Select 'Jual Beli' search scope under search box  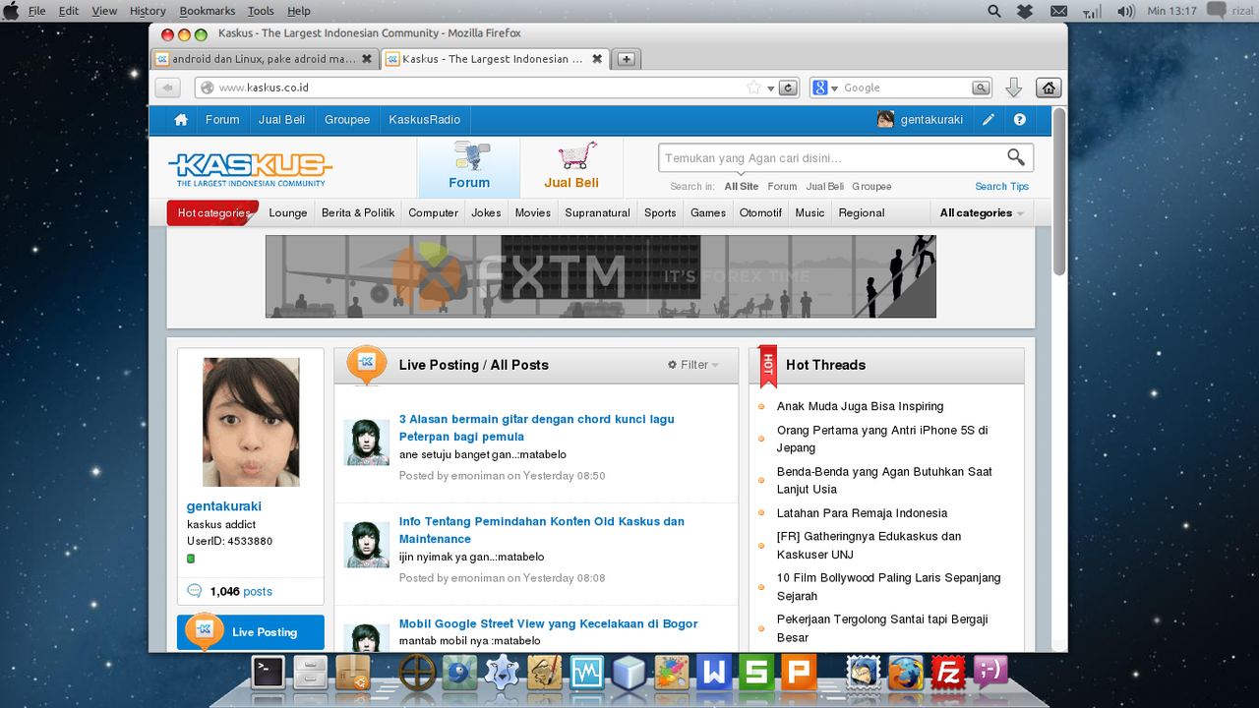825,186
